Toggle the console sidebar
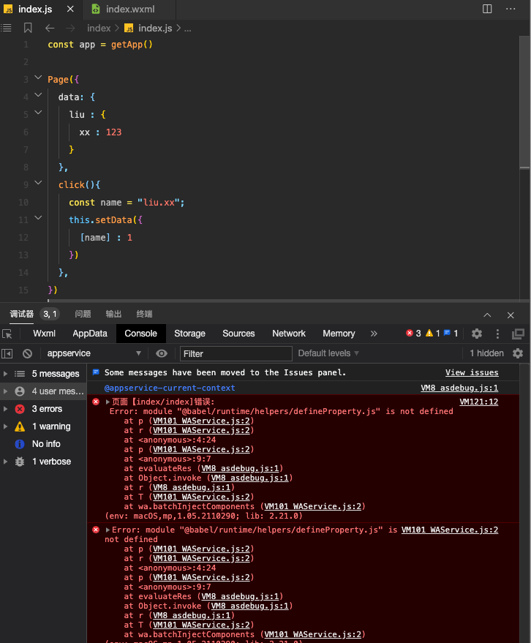Viewport: 531px width, 643px height. pyautogui.click(x=7, y=353)
